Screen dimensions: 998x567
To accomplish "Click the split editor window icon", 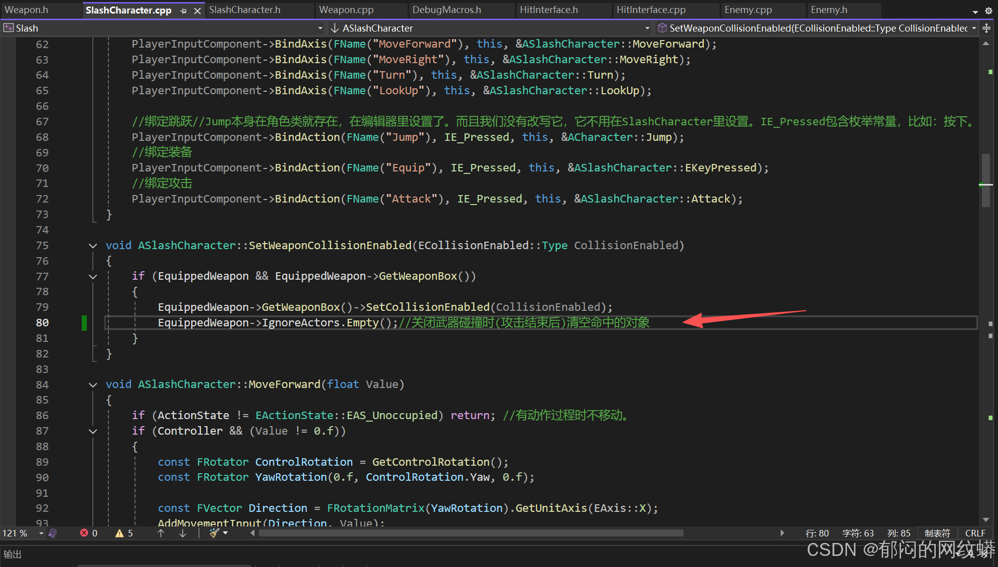I will pyautogui.click(x=986, y=28).
